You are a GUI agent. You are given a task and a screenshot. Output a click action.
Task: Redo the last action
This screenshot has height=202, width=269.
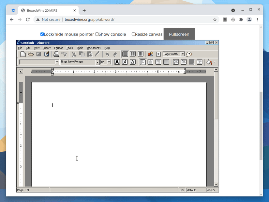click(115, 54)
